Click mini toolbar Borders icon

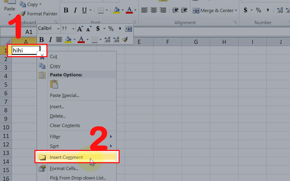click(95, 40)
